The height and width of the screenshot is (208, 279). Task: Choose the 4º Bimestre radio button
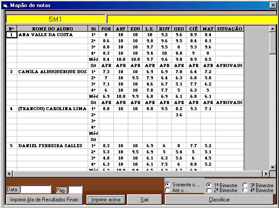click(x=245, y=190)
